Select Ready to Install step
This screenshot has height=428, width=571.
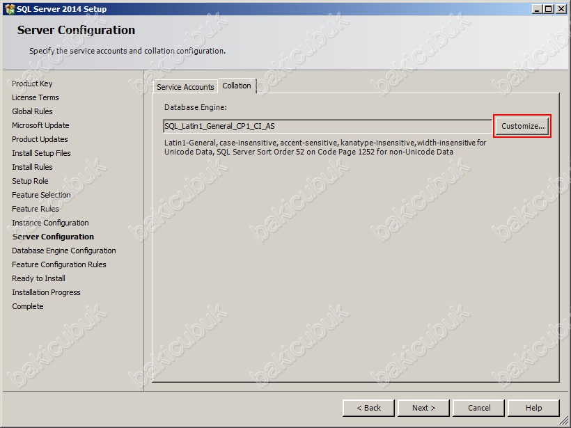38,278
